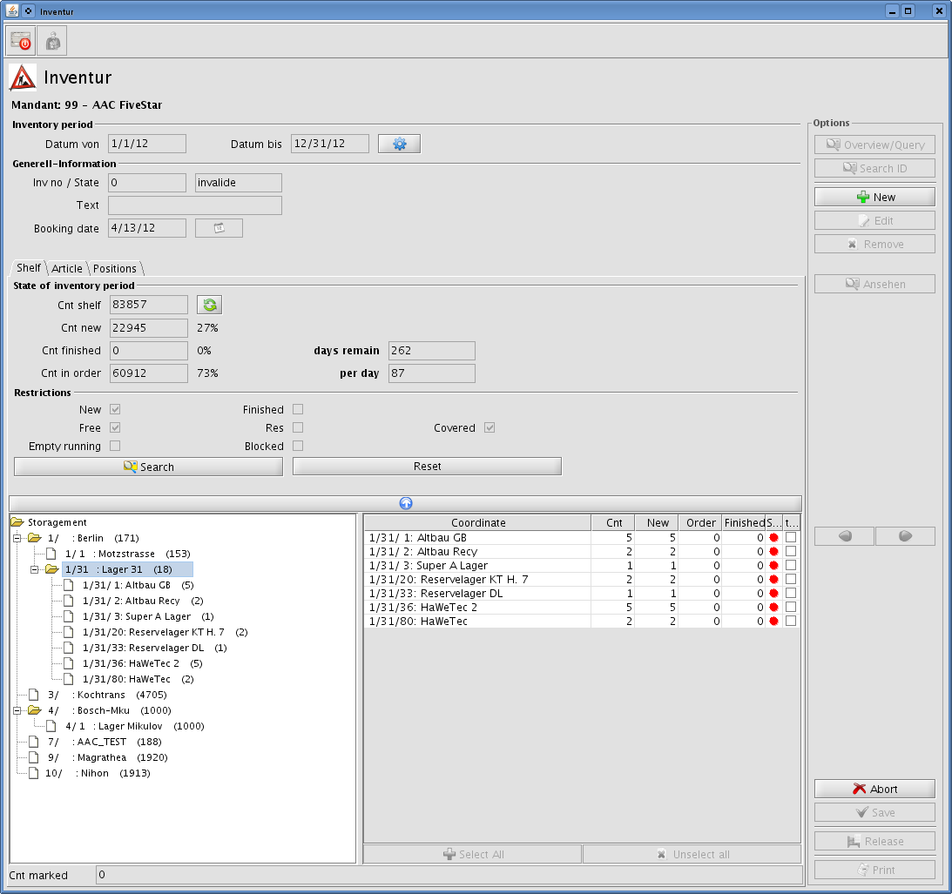Check the Blocked restriction
The image size is (952, 894).
(x=297, y=446)
